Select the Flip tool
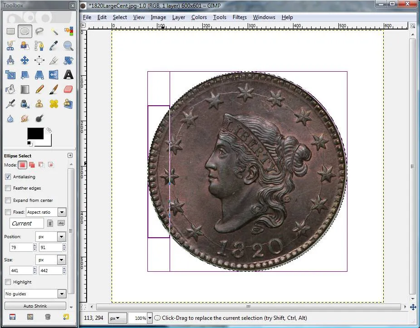 [x=54, y=75]
